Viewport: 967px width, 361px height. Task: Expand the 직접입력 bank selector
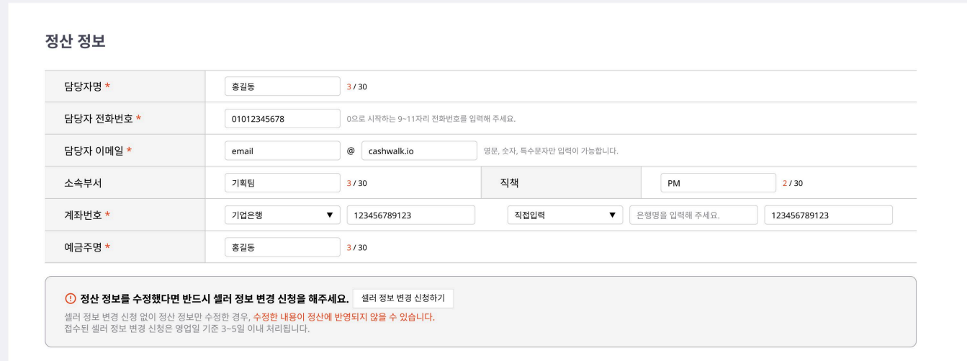click(565, 215)
